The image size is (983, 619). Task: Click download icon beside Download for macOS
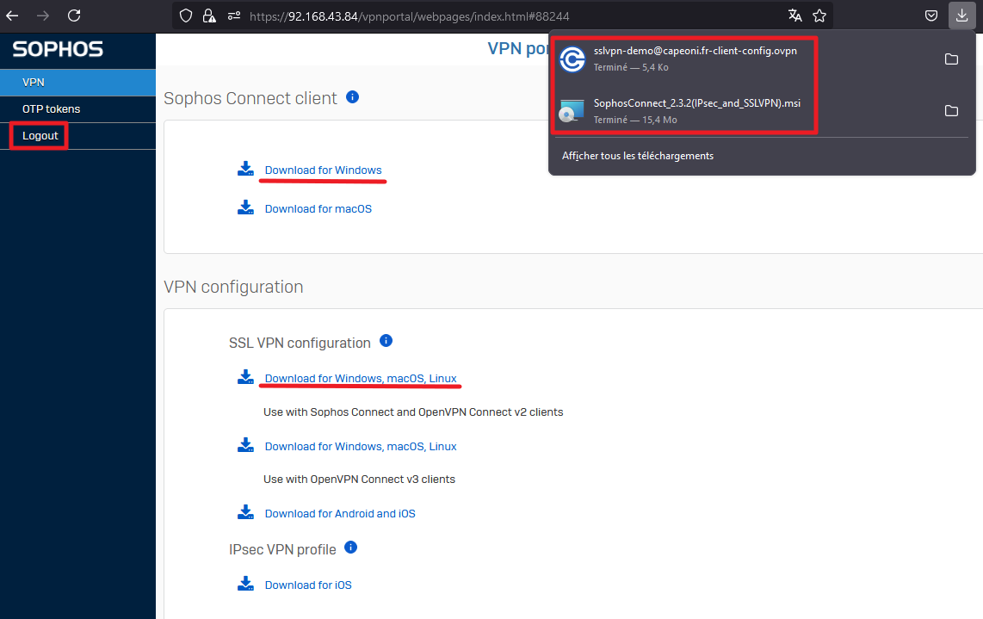(246, 207)
